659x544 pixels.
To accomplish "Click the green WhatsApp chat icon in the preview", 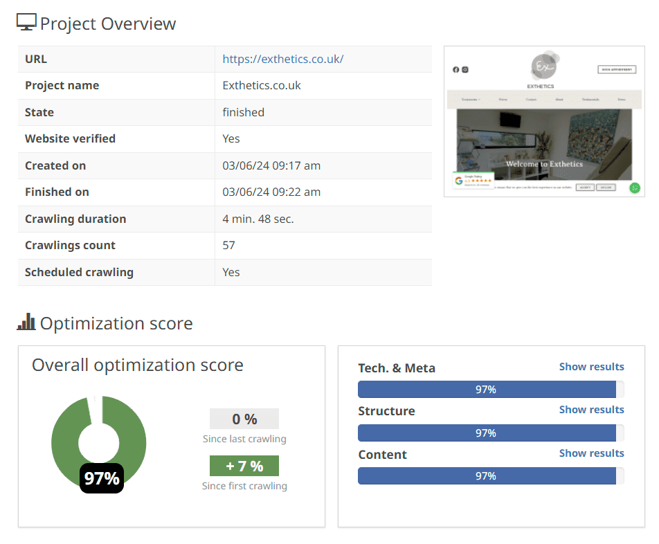I will pos(635,188).
